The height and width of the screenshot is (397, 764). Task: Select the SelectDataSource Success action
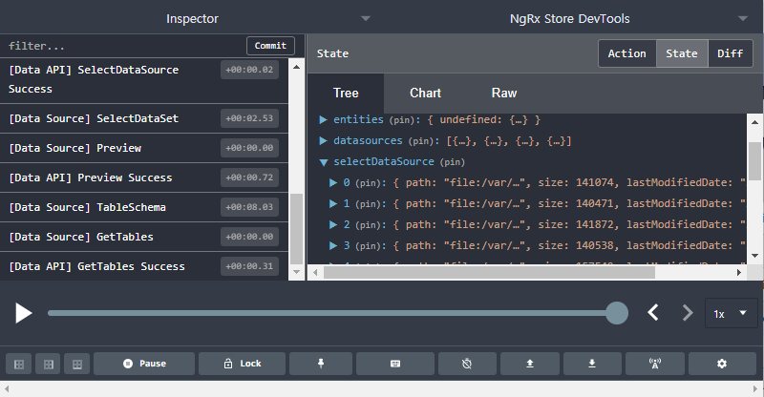coord(144,79)
